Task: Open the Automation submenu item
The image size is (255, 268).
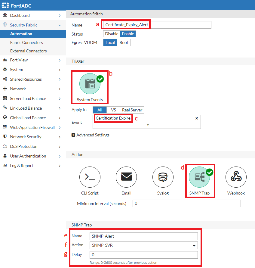Action: pos(33,34)
